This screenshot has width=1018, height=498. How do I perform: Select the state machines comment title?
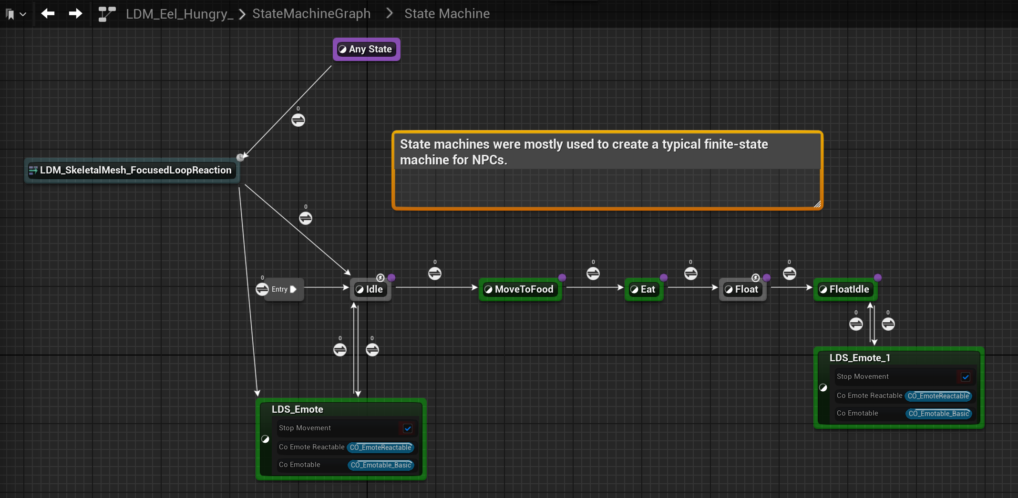[x=584, y=152]
